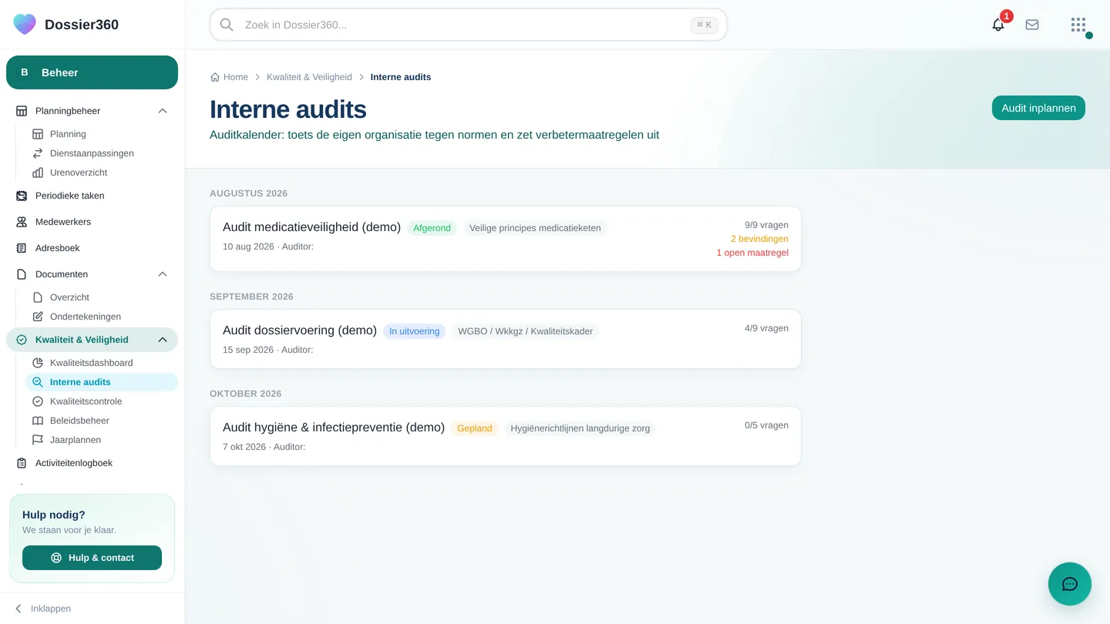Click the WGBO / Wkkgz / Kwaliteitskader tag

(525, 331)
